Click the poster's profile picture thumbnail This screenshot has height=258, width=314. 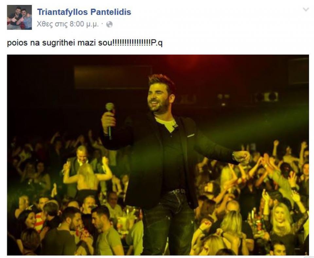click(x=19, y=17)
